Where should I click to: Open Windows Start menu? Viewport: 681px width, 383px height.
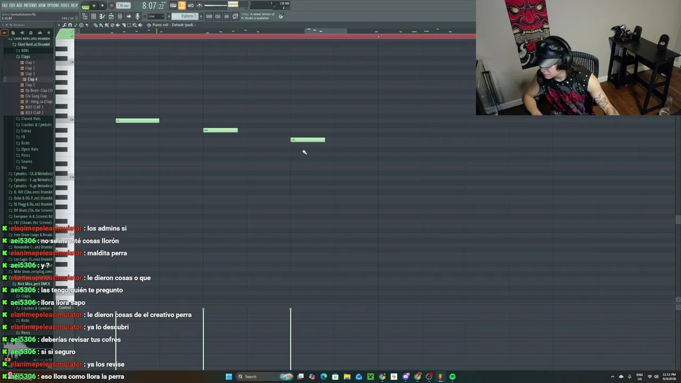(x=229, y=377)
